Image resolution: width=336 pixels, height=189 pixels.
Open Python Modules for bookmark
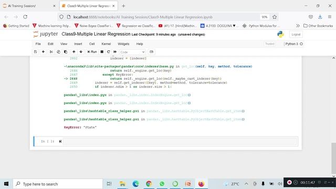coord(261,26)
